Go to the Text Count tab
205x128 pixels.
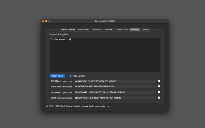97,29
